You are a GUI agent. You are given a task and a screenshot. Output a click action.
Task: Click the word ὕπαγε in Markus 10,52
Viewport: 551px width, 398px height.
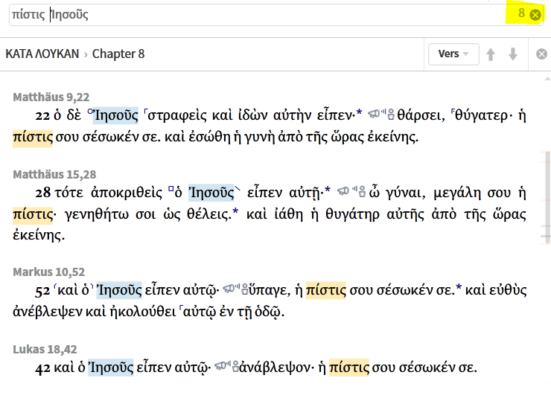click(x=270, y=291)
